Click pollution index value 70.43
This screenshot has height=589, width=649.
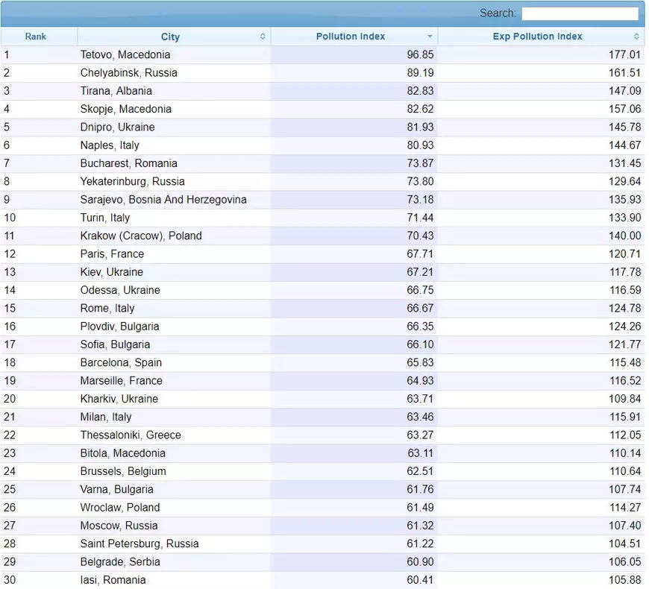pyautogui.click(x=420, y=236)
